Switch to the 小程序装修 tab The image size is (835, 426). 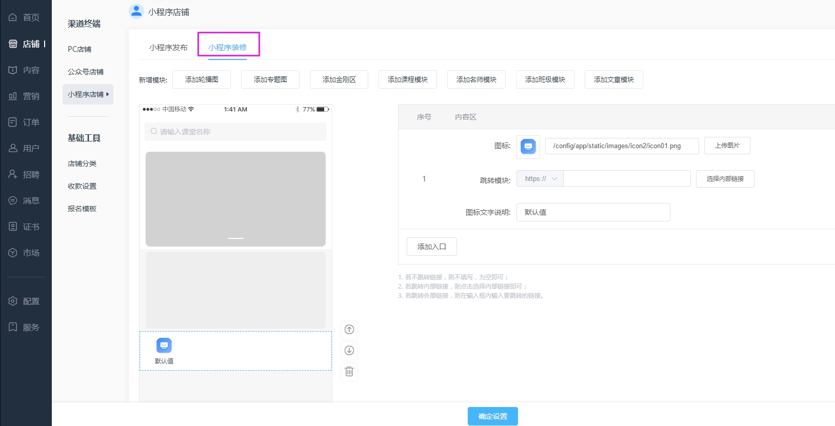(227, 47)
